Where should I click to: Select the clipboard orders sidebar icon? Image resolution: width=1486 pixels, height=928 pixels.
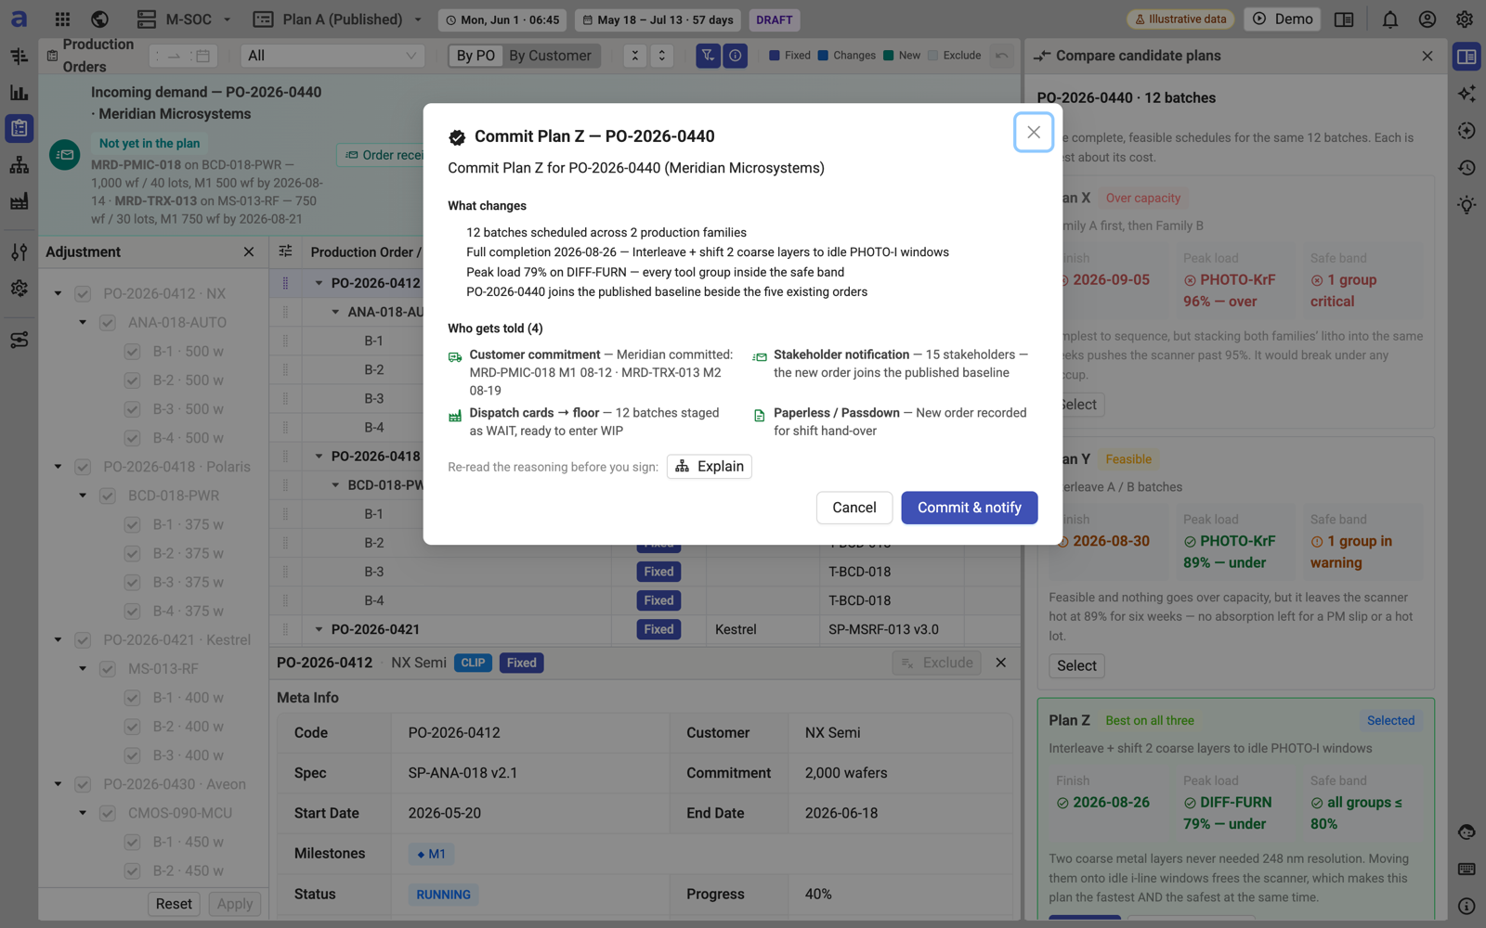tap(19, 128)
